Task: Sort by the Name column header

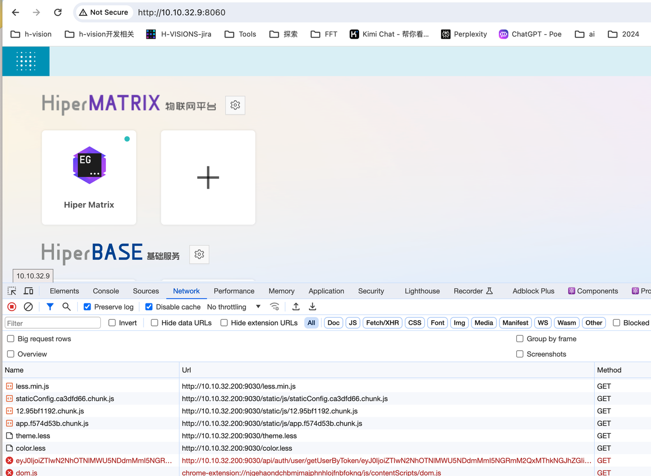Action: click(91, 370)
